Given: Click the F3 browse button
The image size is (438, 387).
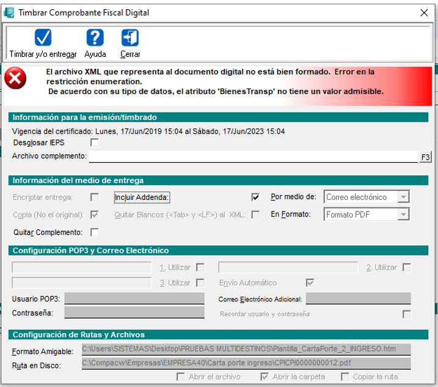Looking at the screenshot, I should 425,157.
